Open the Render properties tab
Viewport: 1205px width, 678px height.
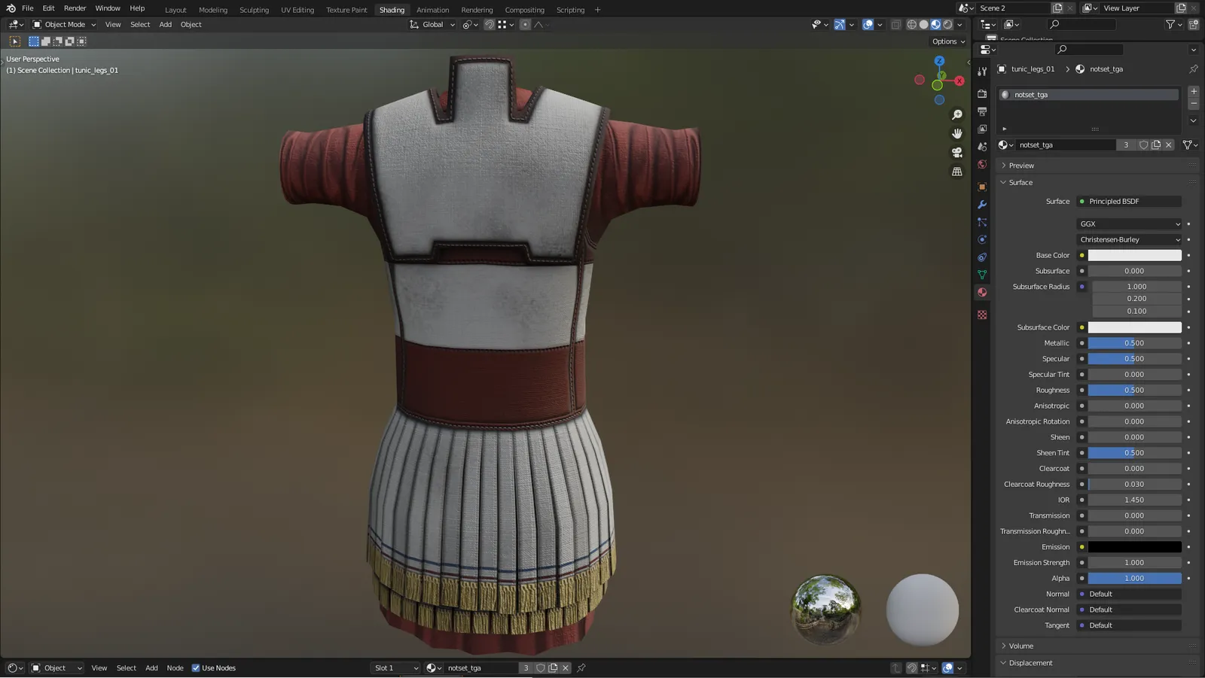982,94
